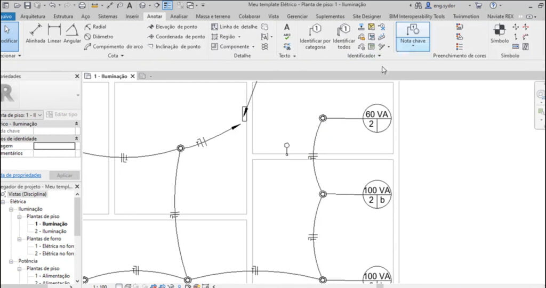Click the Imagem property input field
Screen dimensions: 546x288
[x=54, y=146]
